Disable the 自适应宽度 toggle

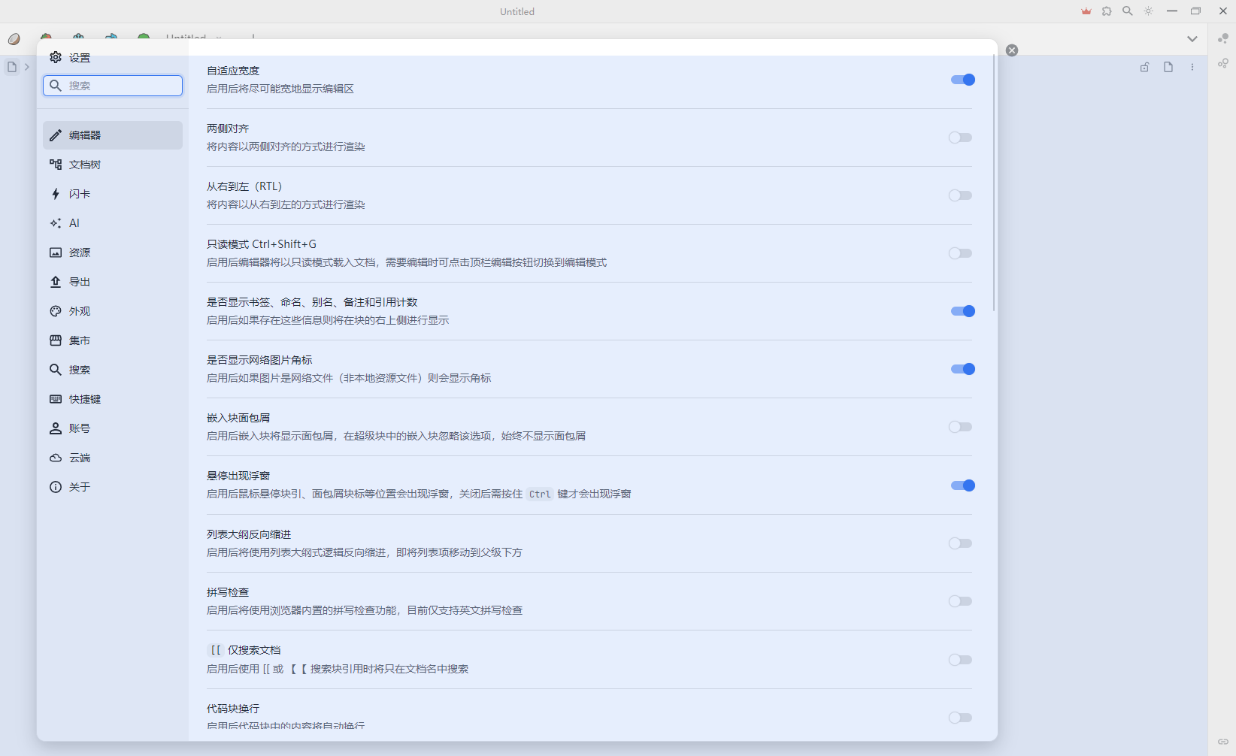point(963,80)
